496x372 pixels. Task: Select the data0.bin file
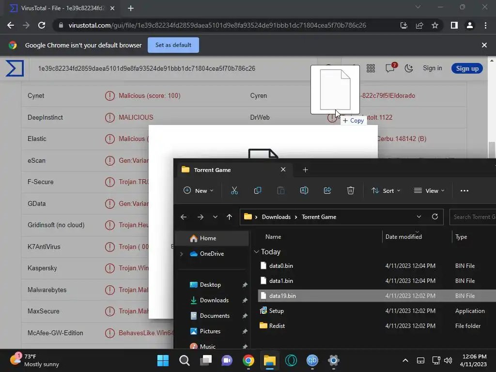tap(377, 266)
